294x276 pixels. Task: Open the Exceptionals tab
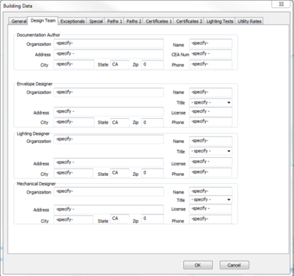[x=72, y=21]
